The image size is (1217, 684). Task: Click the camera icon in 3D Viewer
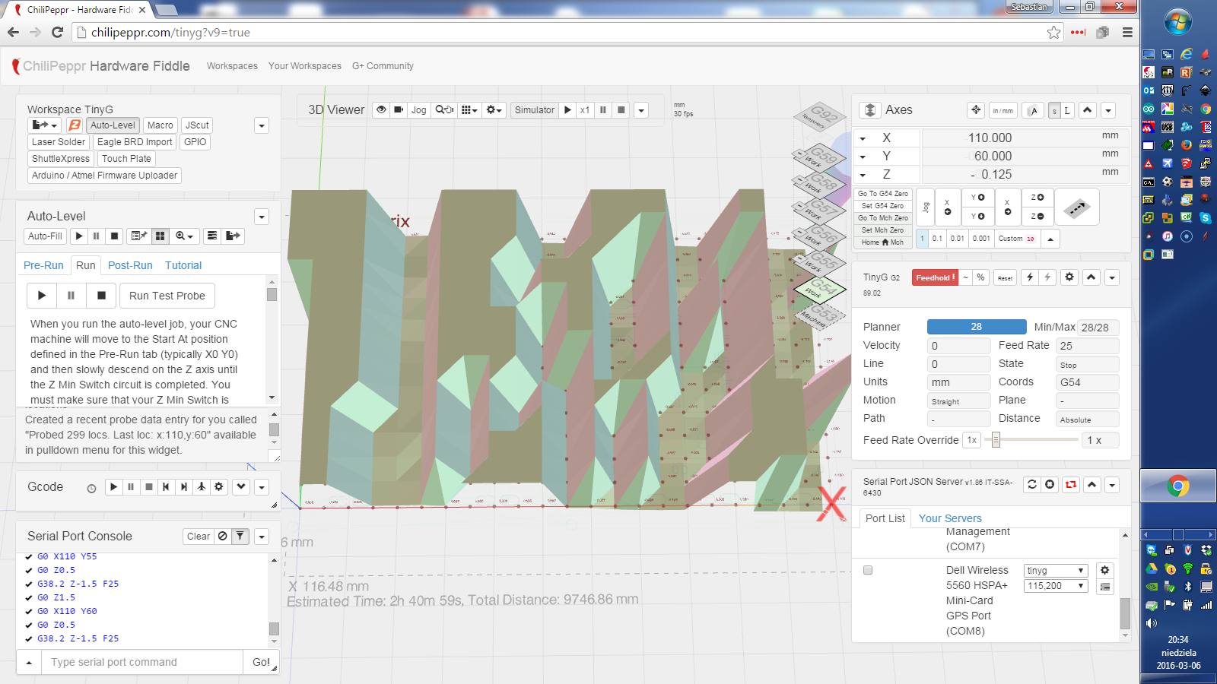[x=399, y=110]
